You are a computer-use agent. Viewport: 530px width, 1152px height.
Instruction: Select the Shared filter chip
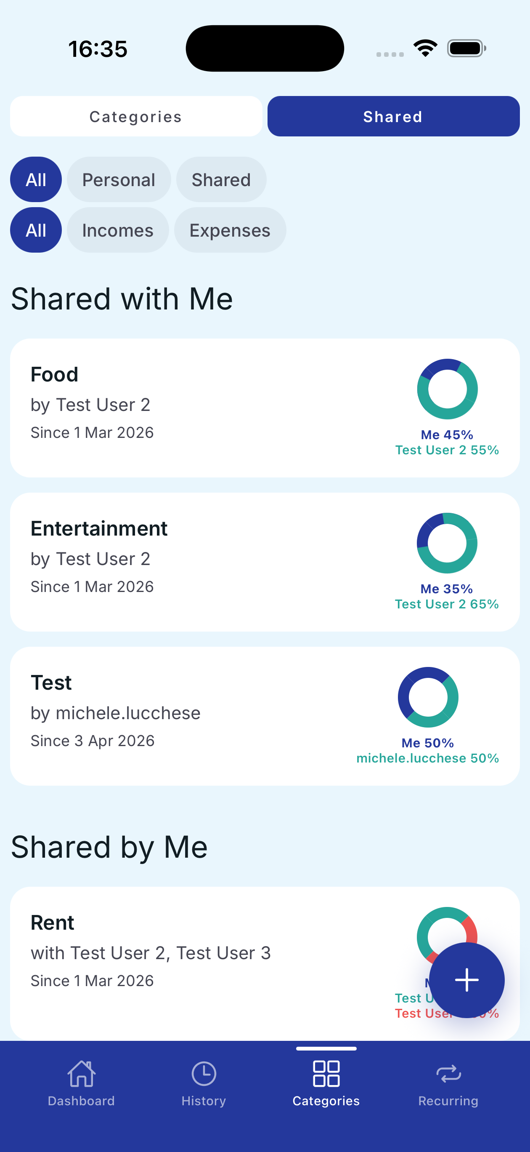tap(221, 180)
